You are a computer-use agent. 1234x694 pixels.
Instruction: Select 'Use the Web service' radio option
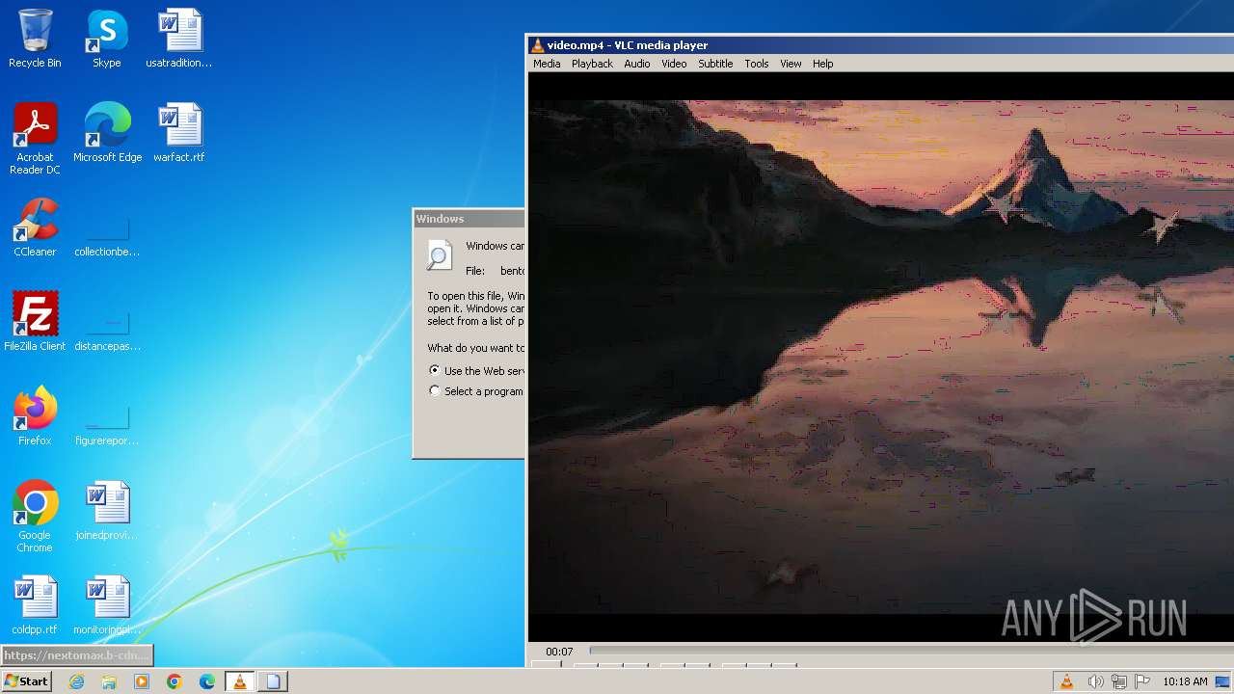coord(435,370)
